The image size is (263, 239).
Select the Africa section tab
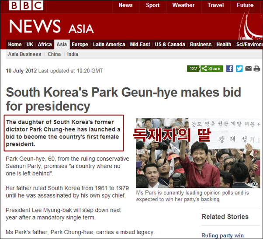tap(45, 45)
